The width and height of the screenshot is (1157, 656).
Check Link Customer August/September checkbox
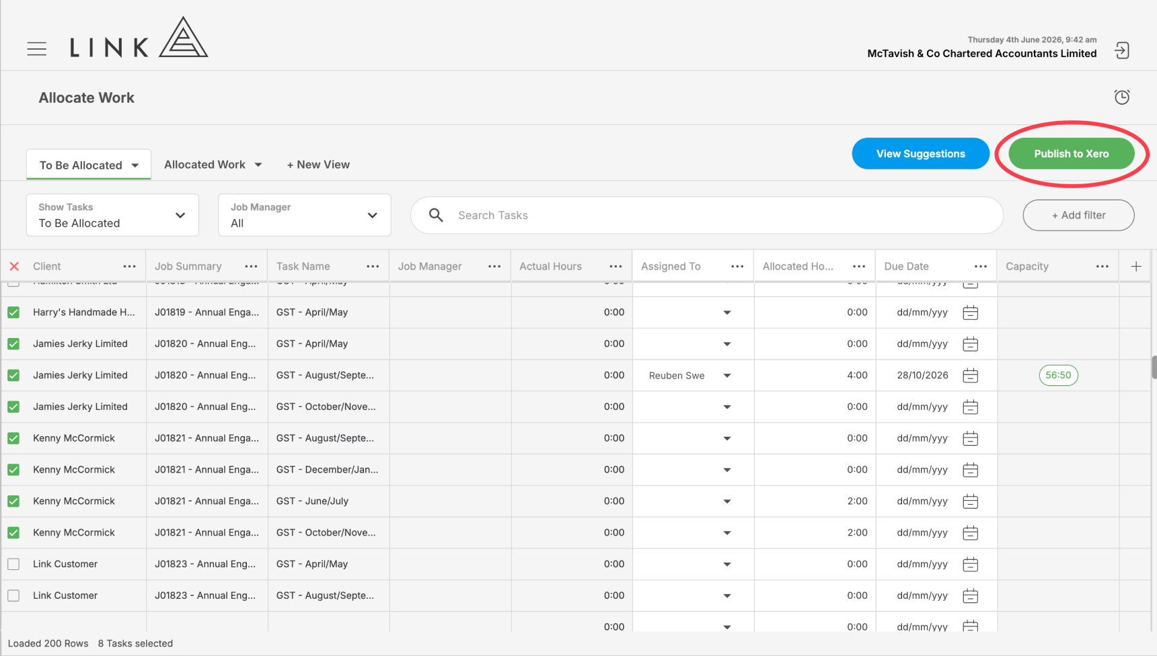(13, 596)
